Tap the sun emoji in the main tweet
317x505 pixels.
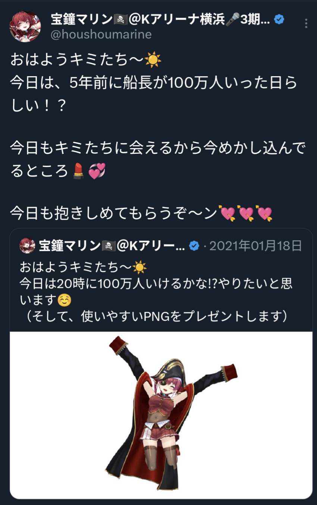[153, 60]
